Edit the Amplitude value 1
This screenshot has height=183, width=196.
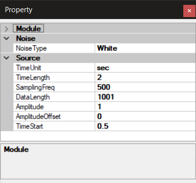point(145,107)
